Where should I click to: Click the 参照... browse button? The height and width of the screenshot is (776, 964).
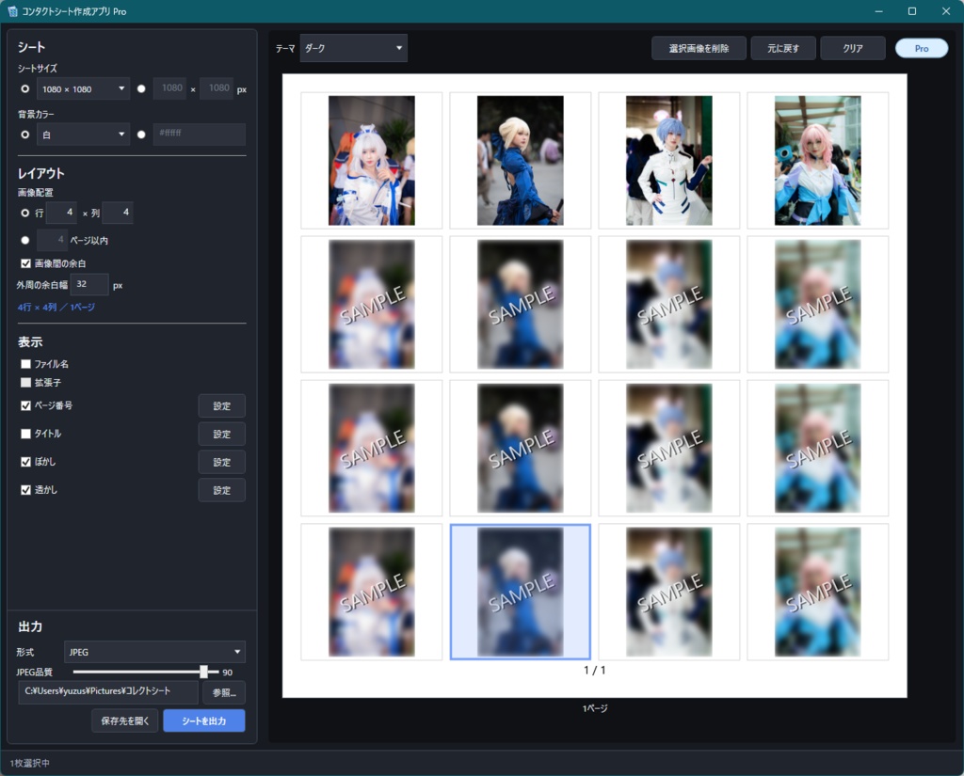click(x=224, y=692)
